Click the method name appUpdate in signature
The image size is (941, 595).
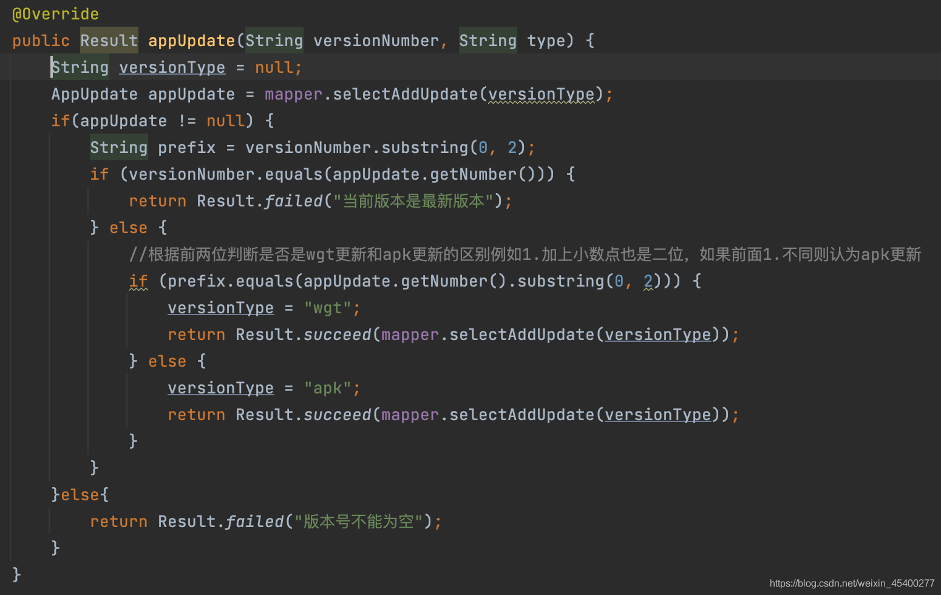[191, 41]
